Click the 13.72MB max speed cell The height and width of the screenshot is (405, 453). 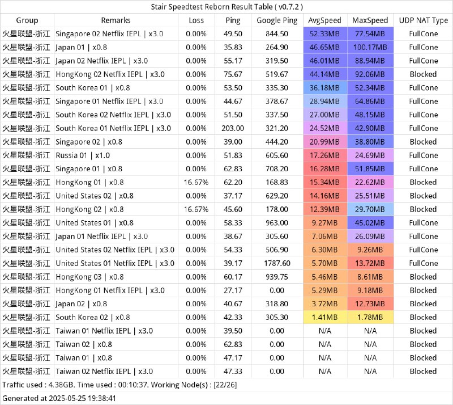click(x=370, y=263)
